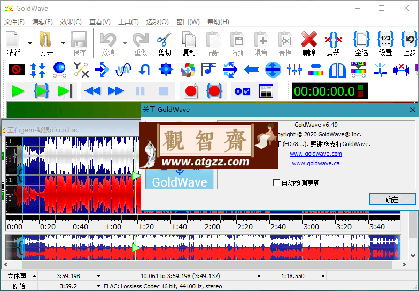The height and width of the screenshot is (291, 419).
Task: Click the 混音 (mix) clipboard icon
Action: click(261, 40)
